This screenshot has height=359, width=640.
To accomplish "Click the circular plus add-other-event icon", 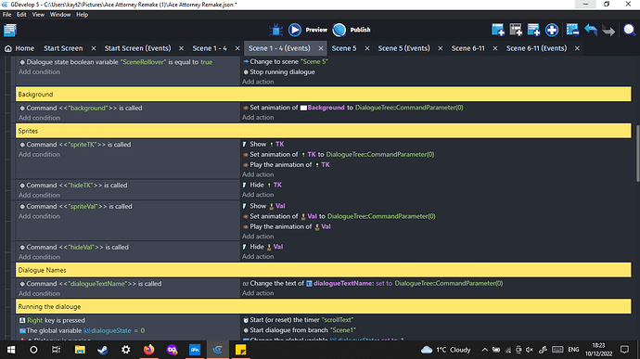I will click(x=552, y=30).
